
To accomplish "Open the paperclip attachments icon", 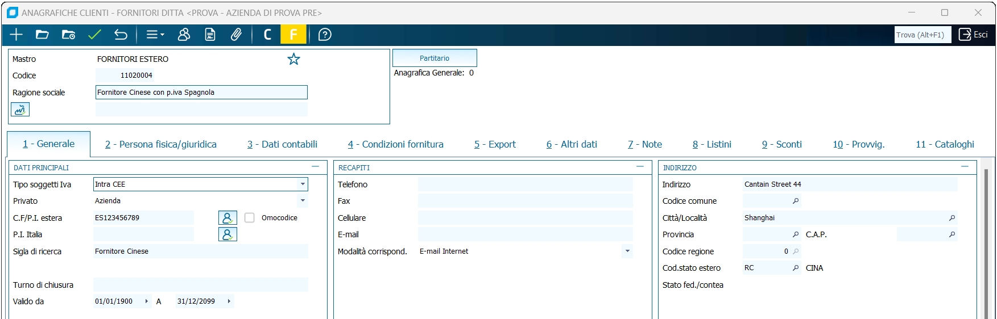I will 236,35.
